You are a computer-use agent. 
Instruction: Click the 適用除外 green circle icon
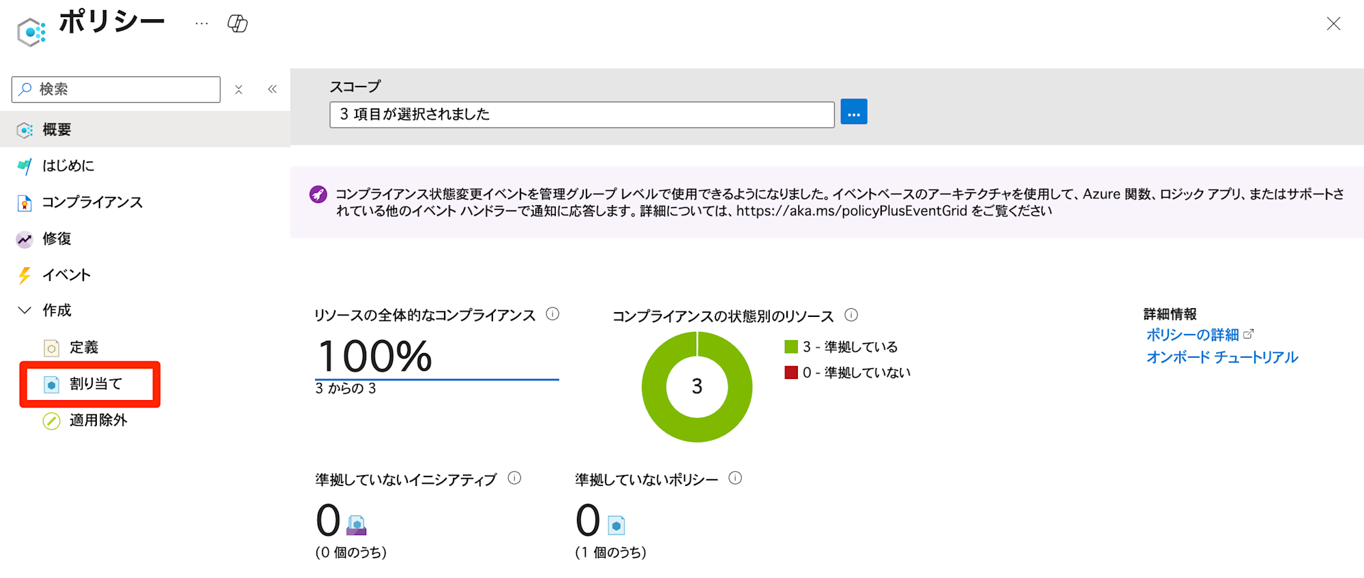51,421
